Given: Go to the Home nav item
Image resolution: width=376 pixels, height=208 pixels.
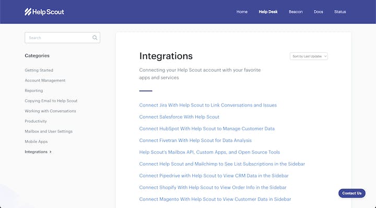Looking at the screenshot, I should click(x=242, y=11).
